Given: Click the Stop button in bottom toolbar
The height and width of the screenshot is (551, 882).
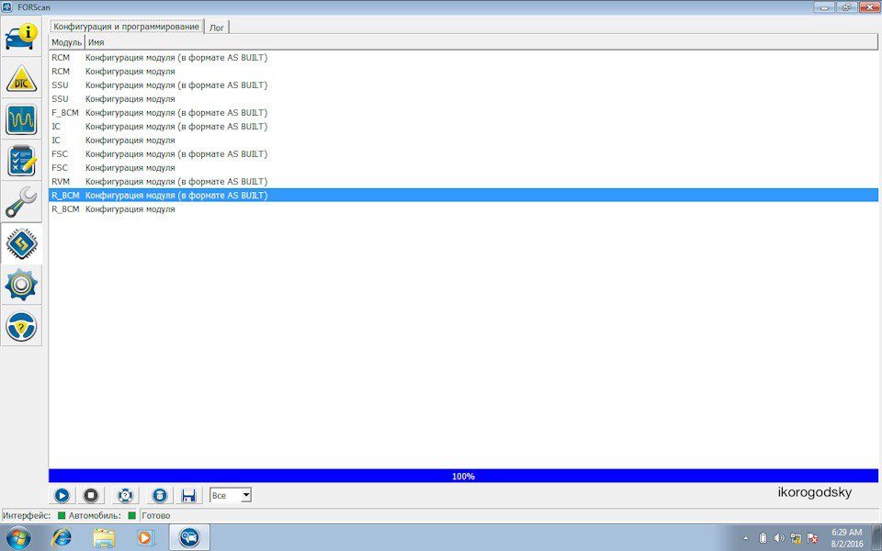Looking at the screenshot, I should (x=91, y=495).
